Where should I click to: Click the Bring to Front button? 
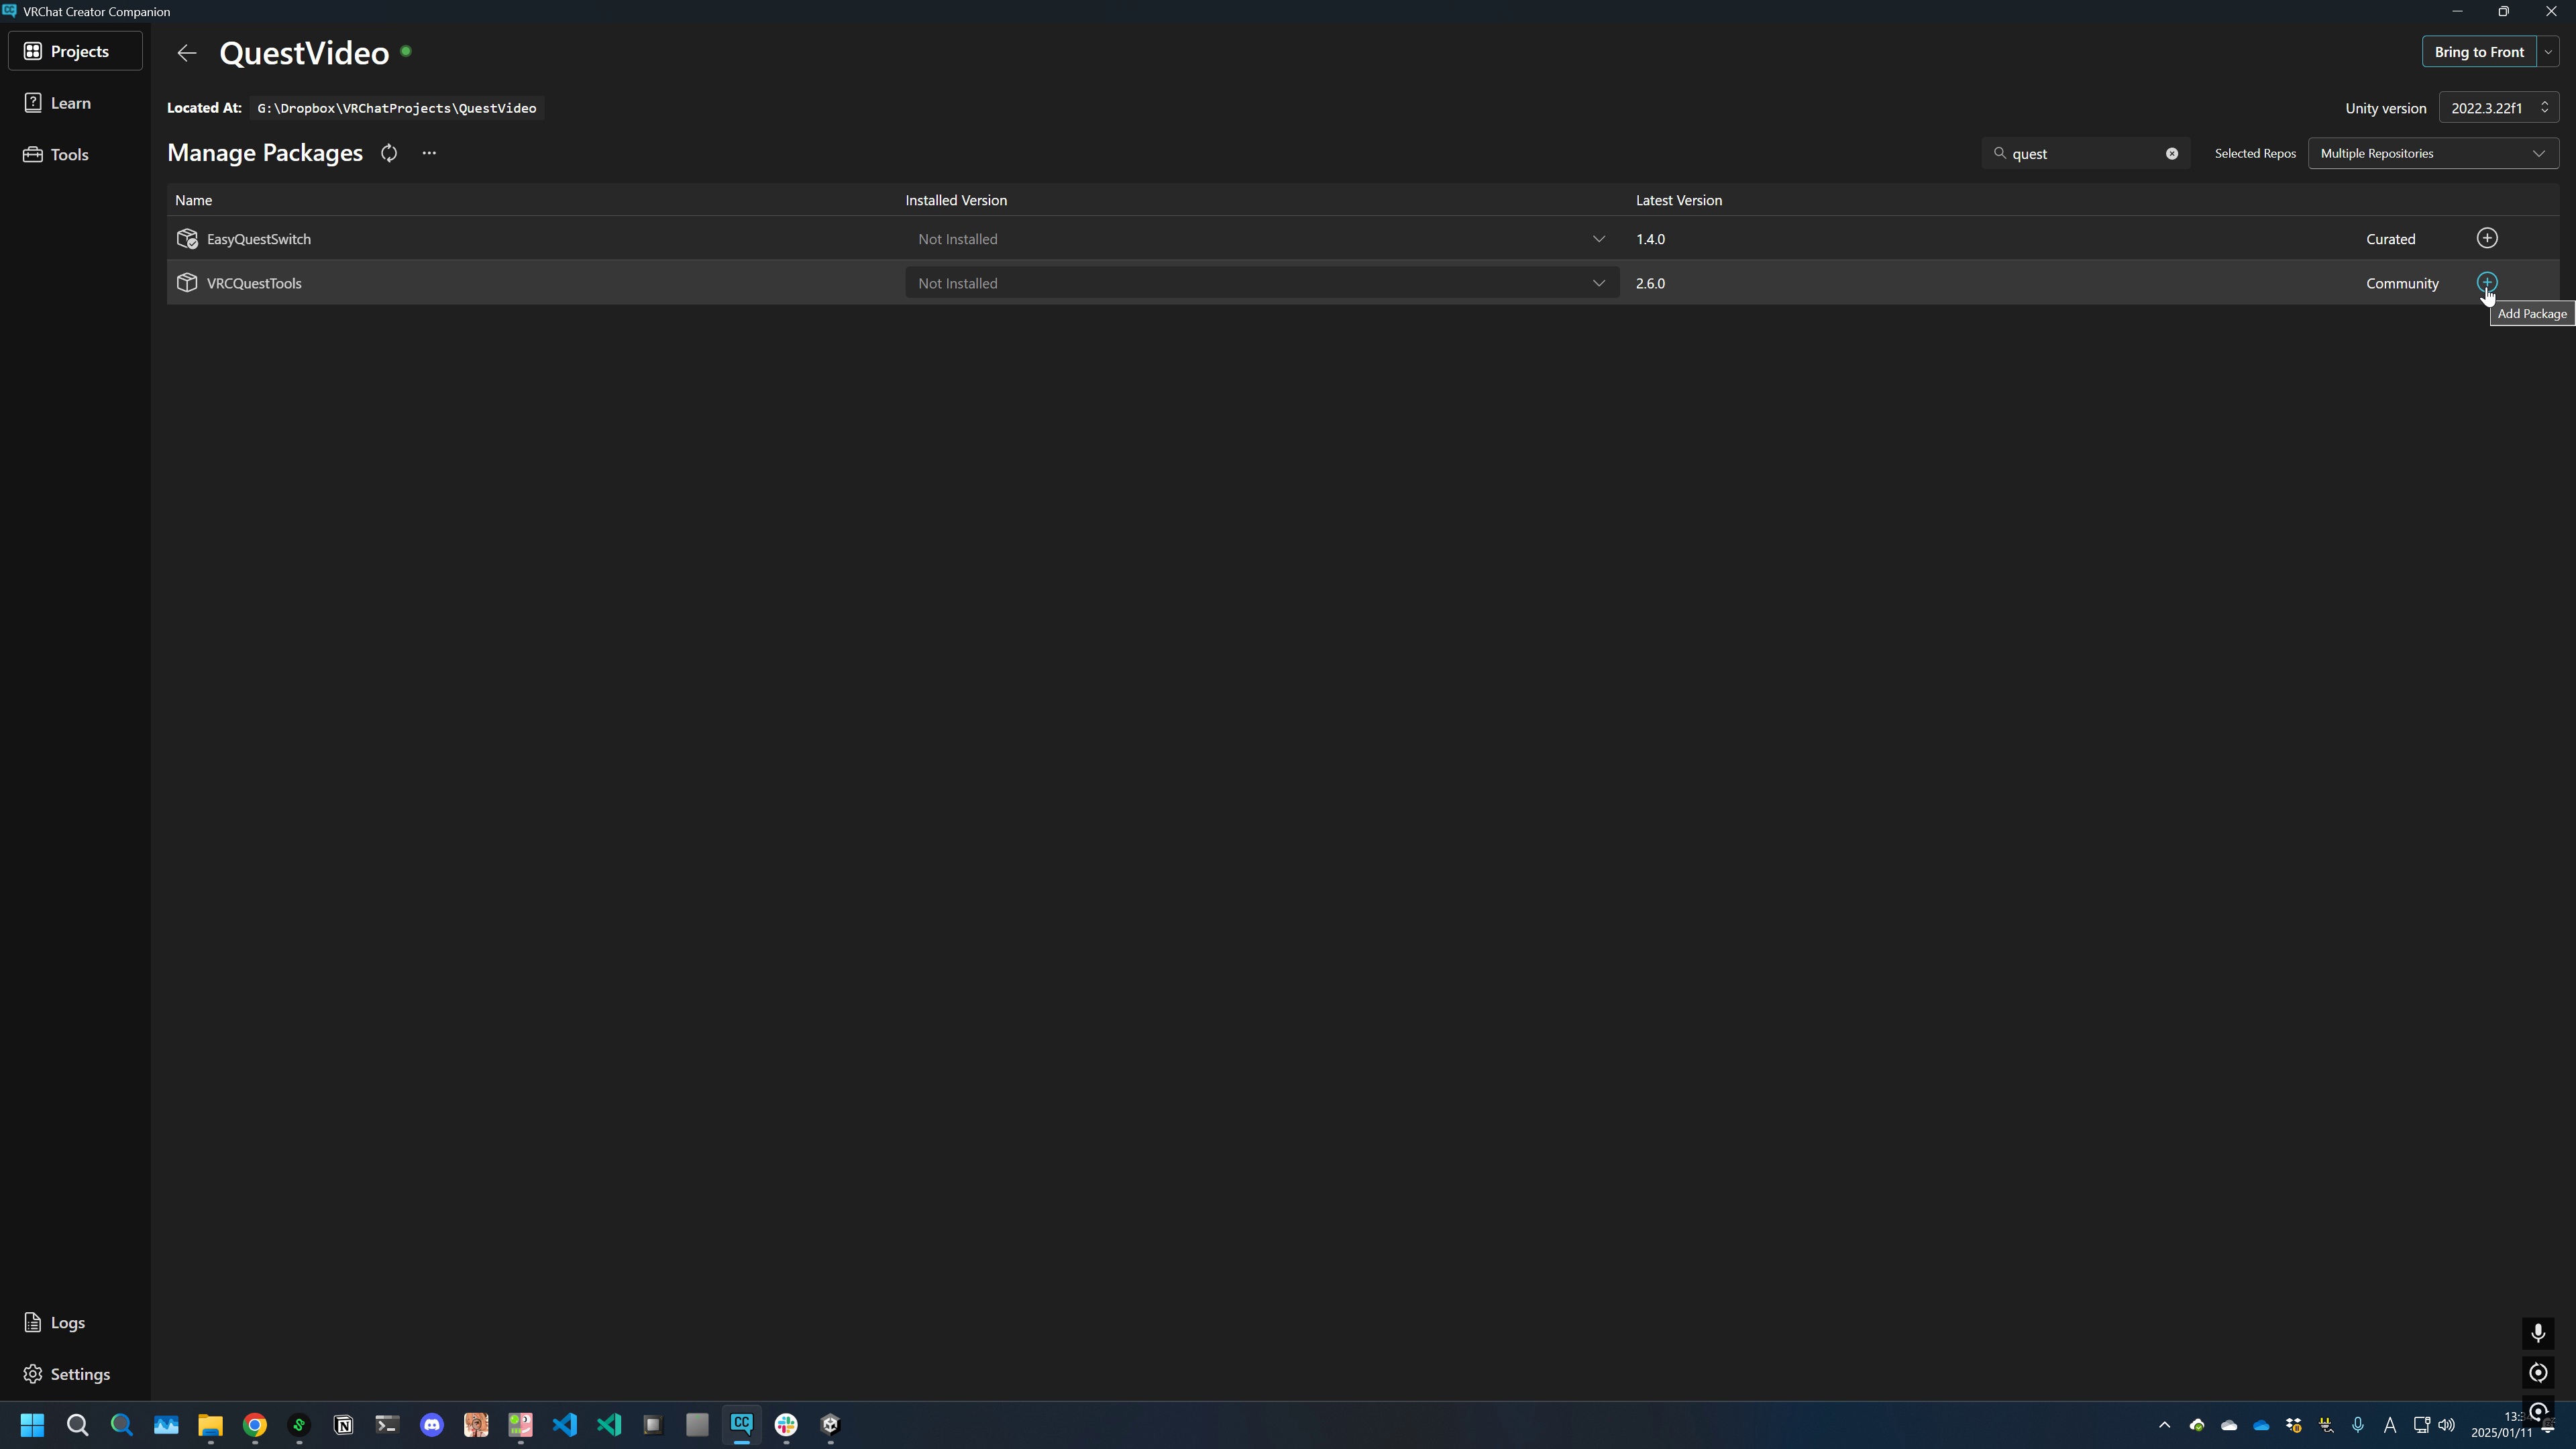click(x=2478, y=52)
